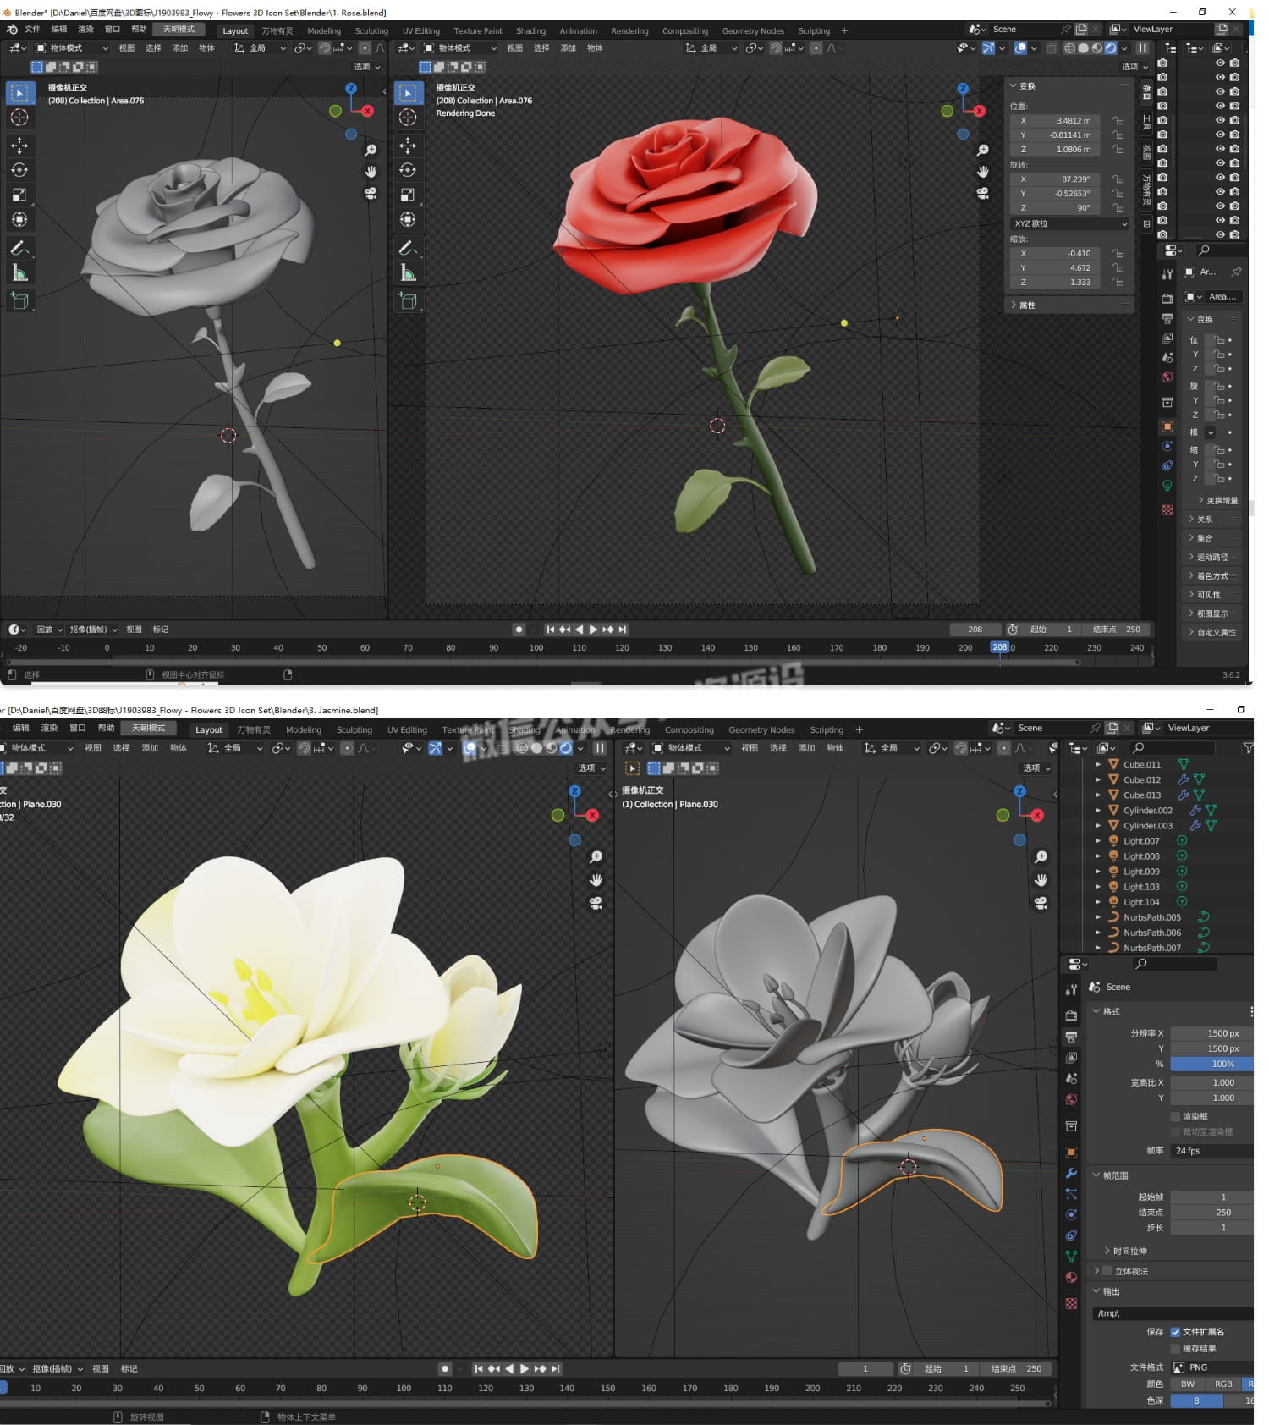Choose Add Cube tool in Rose left viewport
The image size is (1269, 1425).
pyautogui.click(x=19, y=300)
